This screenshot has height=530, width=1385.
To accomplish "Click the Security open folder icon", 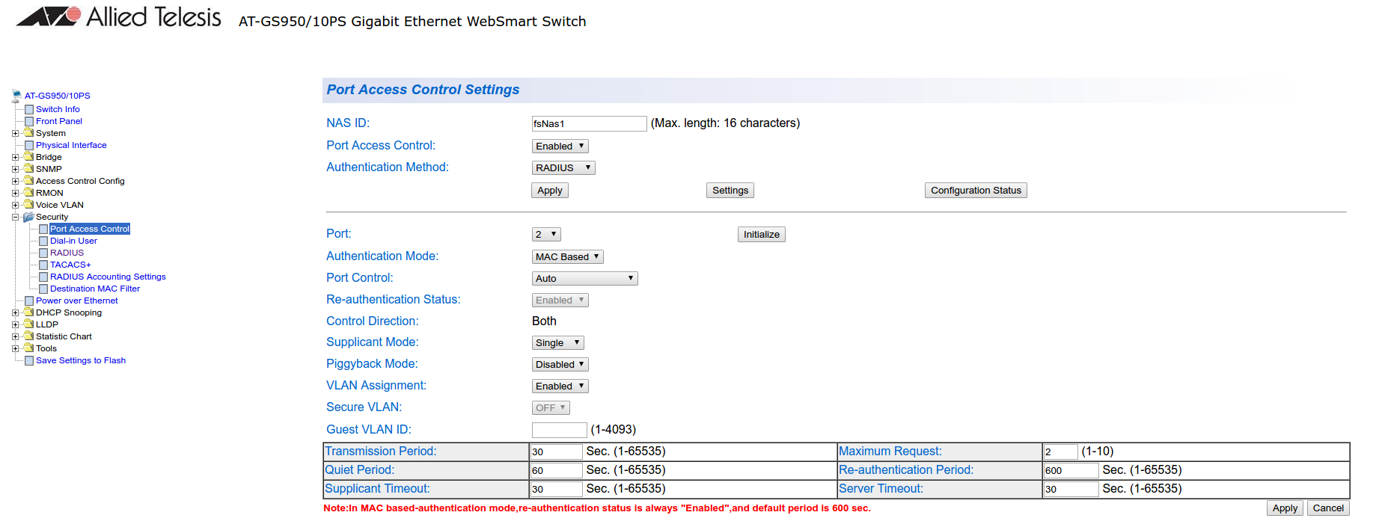I will tap(28, 217).
